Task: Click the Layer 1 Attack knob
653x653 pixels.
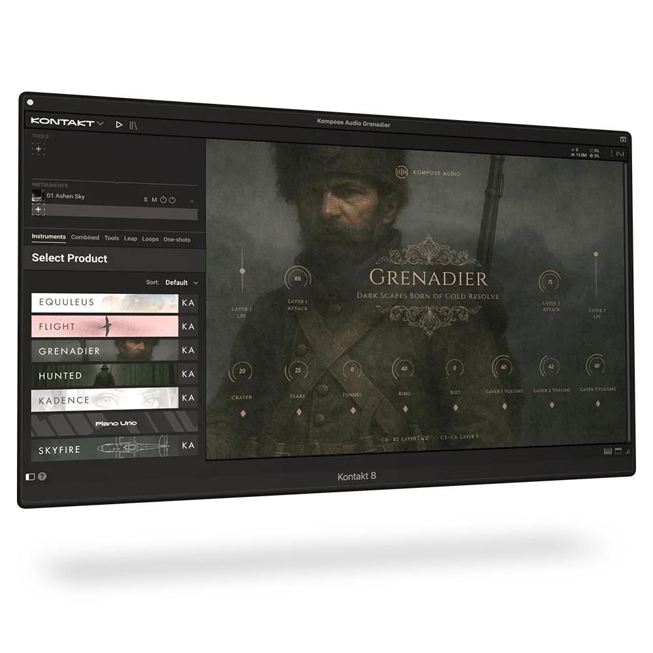Action: [297, 279]
